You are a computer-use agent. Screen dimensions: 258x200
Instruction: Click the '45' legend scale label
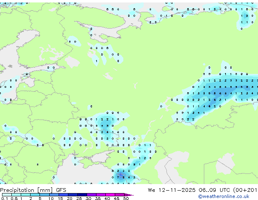pyautogui.click(x=116, y=198)
